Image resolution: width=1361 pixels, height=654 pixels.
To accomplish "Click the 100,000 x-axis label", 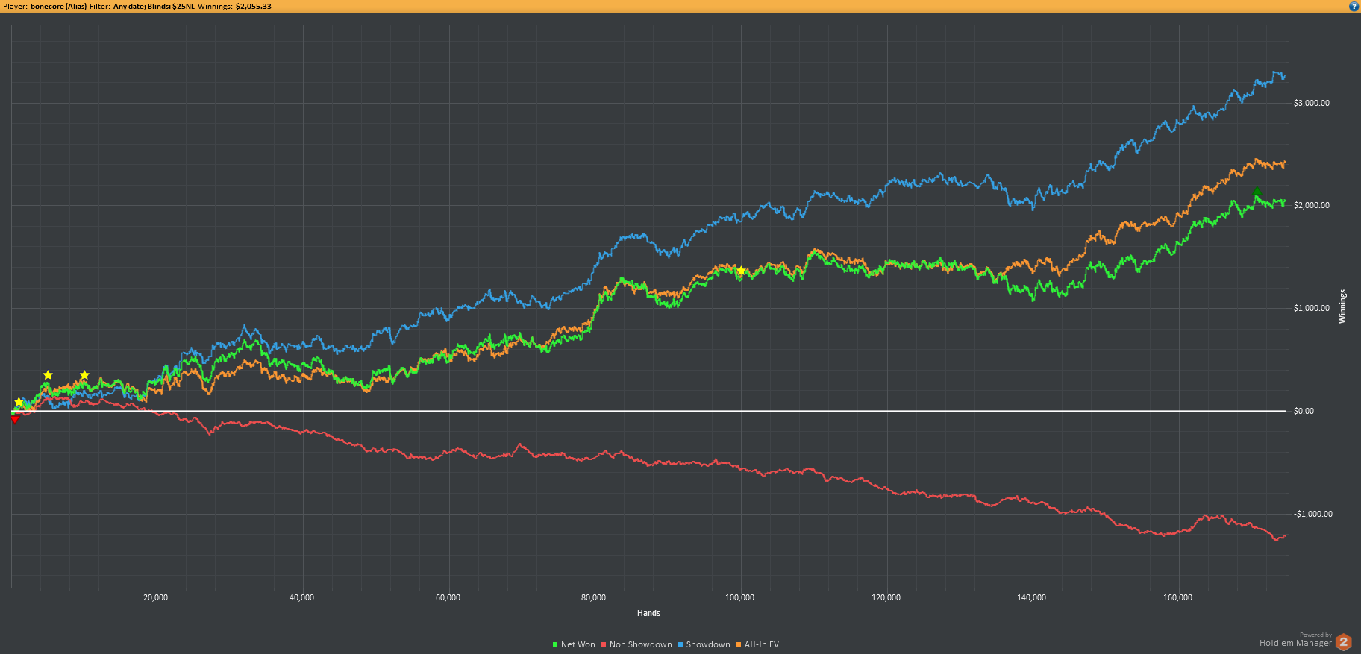I will click(x=739, y=597).
